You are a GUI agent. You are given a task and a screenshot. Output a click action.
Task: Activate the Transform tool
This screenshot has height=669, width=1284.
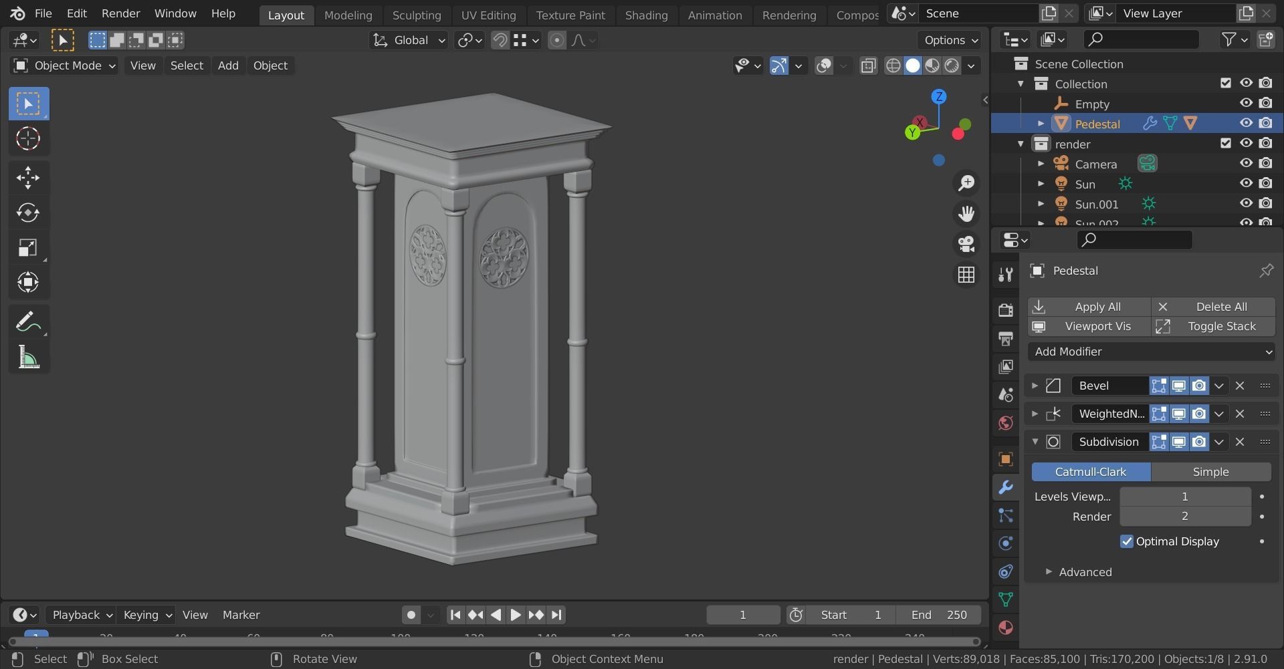point(28,282)
